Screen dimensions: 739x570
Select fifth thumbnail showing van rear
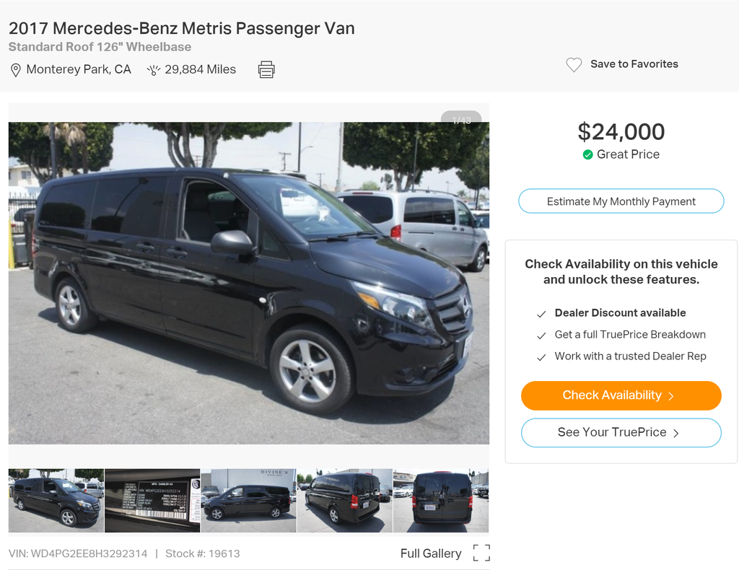[440, 501]
